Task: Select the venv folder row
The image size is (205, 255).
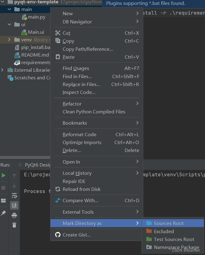Action: click(x=25, y=40)
